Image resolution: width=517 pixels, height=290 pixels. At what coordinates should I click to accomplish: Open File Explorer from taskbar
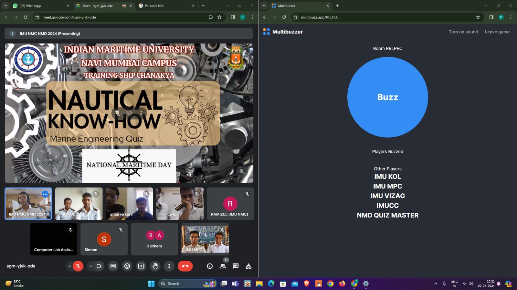tap(259, 284)
